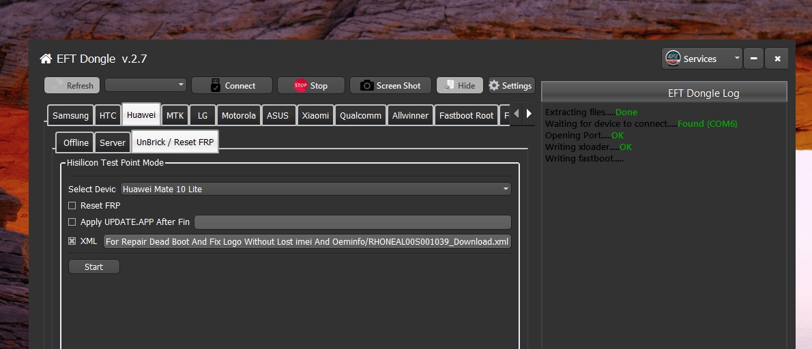Click the gear icon for Settings

click(494, 85)
